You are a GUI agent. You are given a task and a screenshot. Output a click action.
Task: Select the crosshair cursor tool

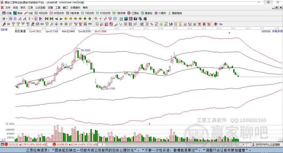pyautogui.click(x=101, y=19)
